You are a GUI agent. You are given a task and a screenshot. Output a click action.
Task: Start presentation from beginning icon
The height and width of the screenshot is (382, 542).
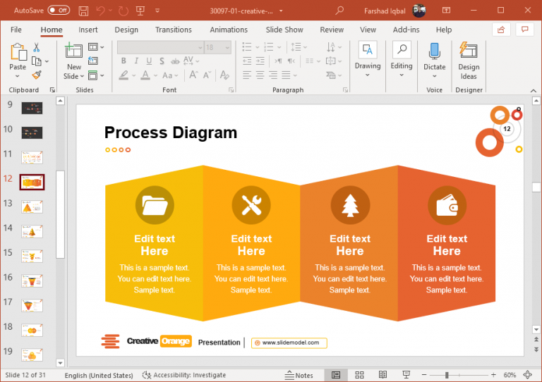pos(140,11)
